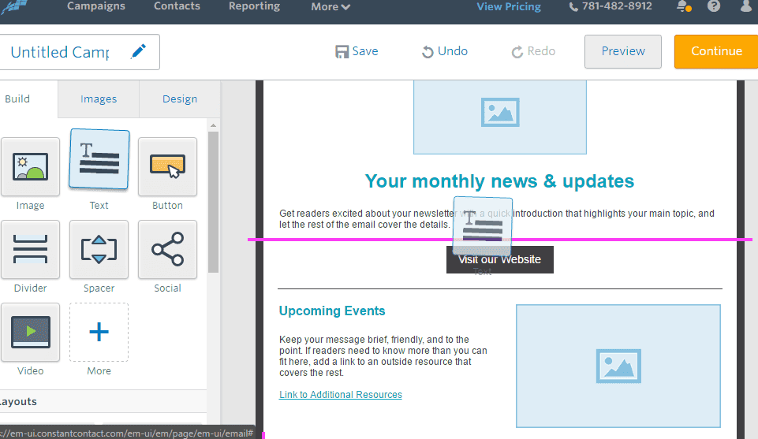
Task: Click the Upcoming Events image placeholder
Action: [618, 366]
